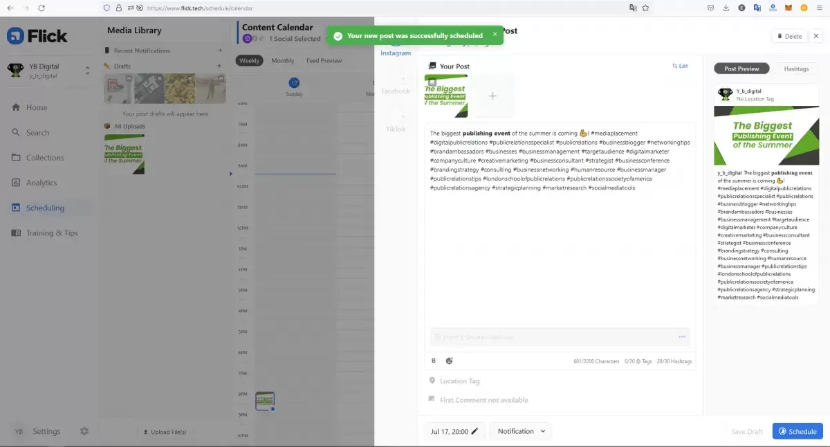
Task: Toggle bold formatting in the caption
Action: click(x=434, y=361)
